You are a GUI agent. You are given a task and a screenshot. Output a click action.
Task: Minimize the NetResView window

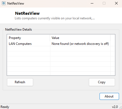coord(92,3)
